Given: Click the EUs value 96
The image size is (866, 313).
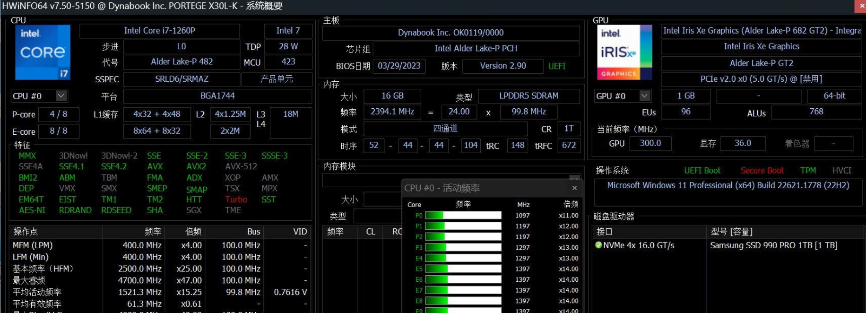Looking at the screenshot, I should tap(686, 112).
